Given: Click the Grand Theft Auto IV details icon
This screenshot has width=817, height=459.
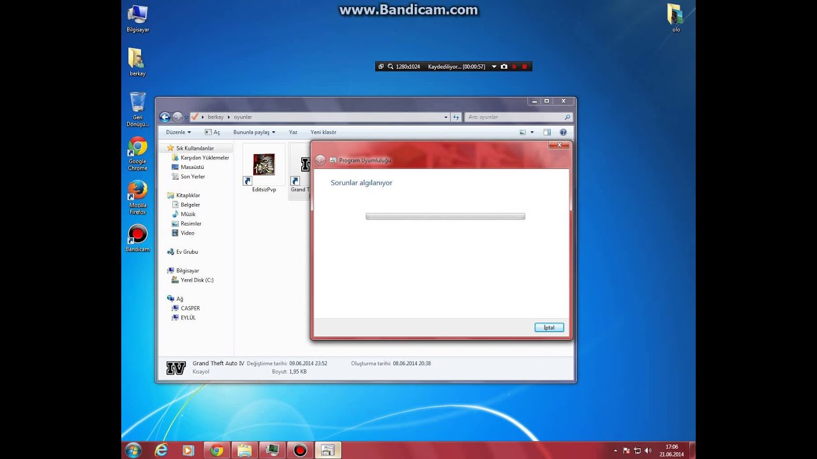Looking at the screenshot, I should [176, 368].
